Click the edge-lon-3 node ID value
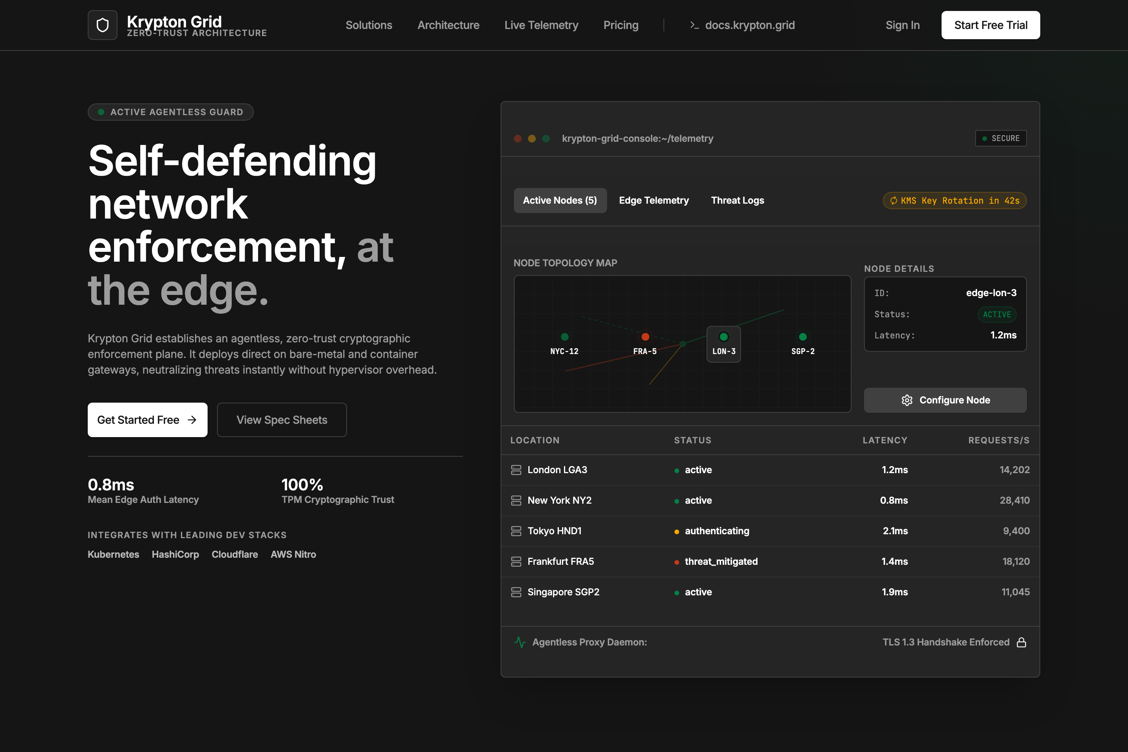 (x=991, y=293)
